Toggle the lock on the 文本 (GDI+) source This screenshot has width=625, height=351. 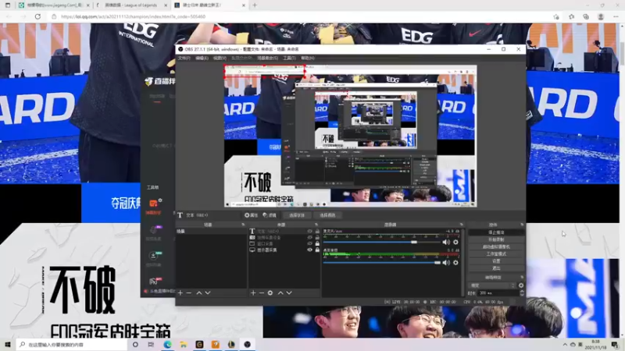pyautogui.click(x=317, y=231)
